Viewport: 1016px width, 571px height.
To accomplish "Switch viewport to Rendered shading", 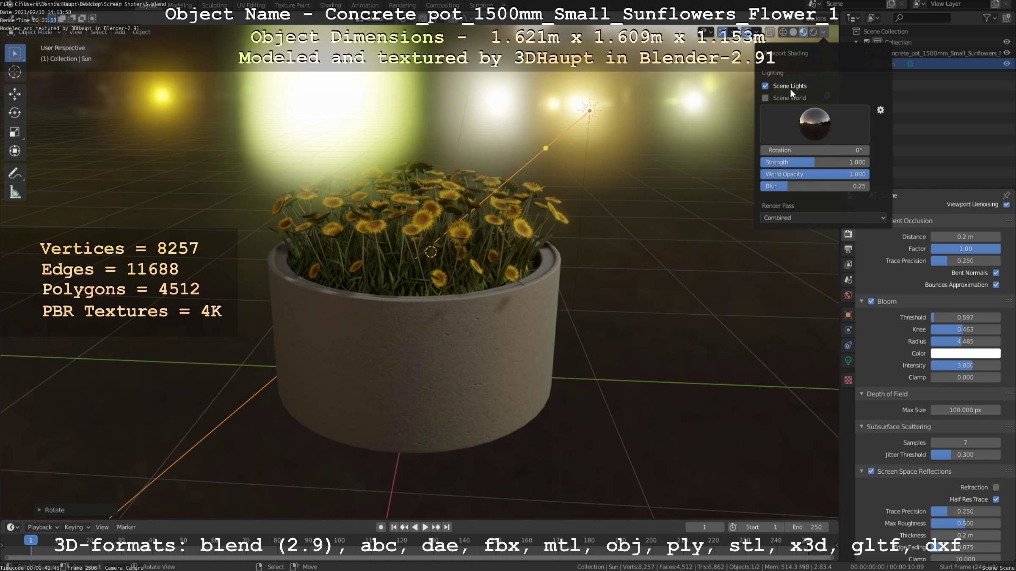I will (813, 32).
